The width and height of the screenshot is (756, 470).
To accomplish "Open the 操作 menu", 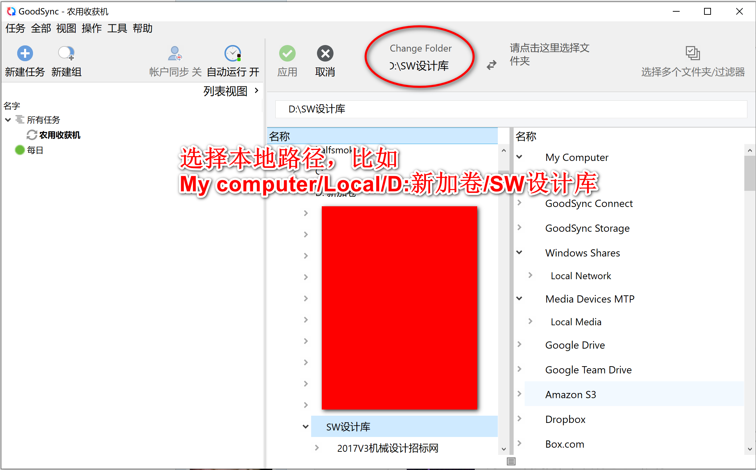I will tap(92, 28).
